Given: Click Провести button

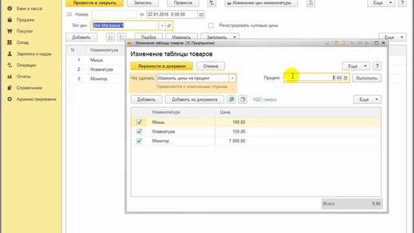Looking at the screenshot, I should point(183,3).
